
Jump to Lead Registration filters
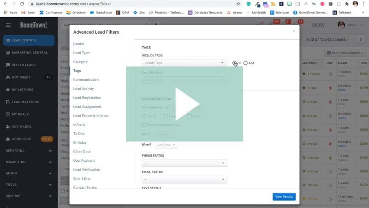(x=87, y=98)
